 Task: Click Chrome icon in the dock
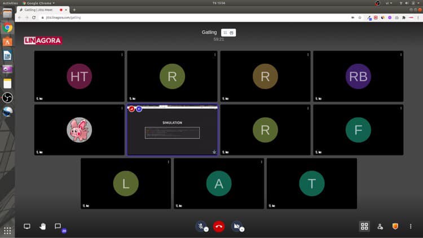(7, 28)
